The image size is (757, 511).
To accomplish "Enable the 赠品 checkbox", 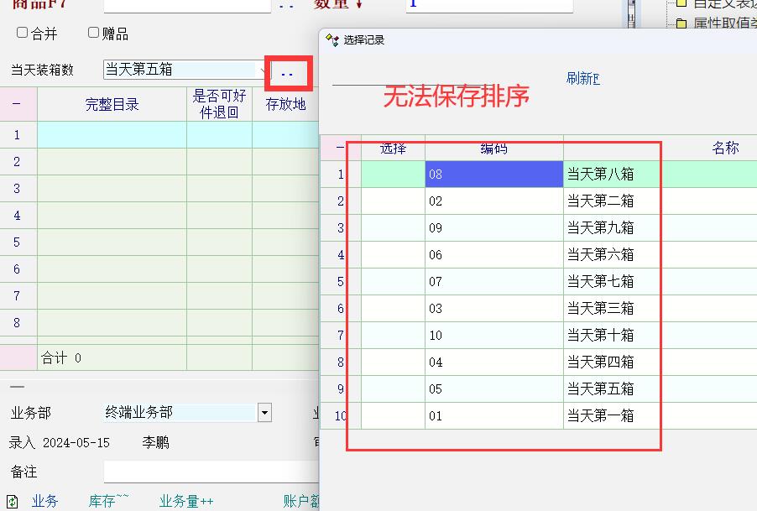I will (94, 34).
